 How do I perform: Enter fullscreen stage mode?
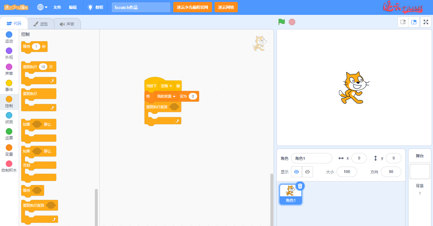coord(426,22)
